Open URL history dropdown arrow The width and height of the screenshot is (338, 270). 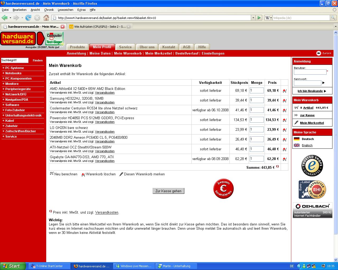point(253,18)
